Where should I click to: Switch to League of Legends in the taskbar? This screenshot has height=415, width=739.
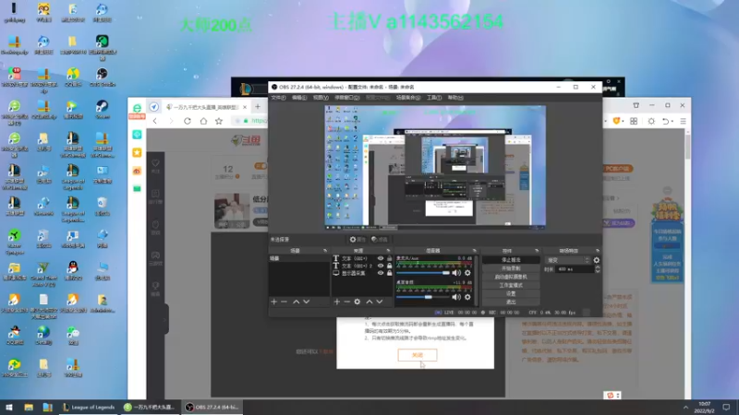coord(89,407)
